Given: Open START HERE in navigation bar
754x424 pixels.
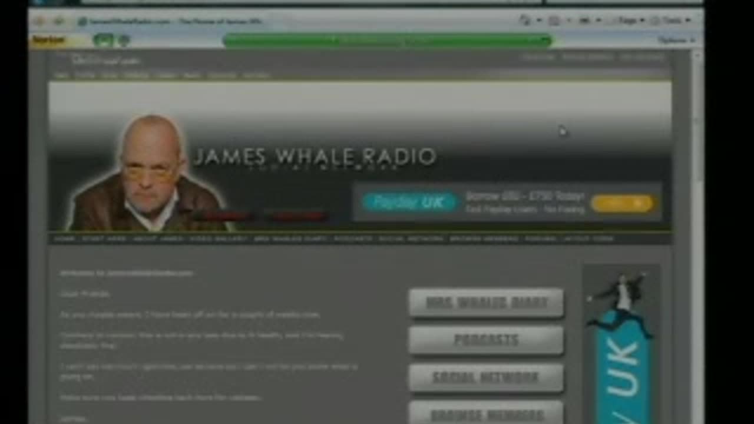Looking at the screenshot, I should (104, 238).
